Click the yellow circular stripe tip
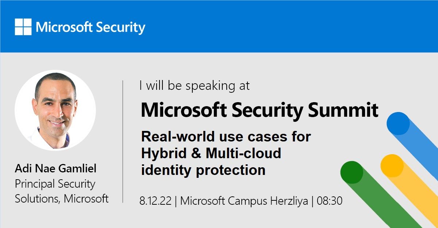438x228 pixels. (392, 165)
